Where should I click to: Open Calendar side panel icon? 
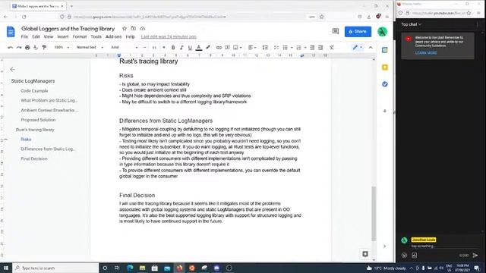(x=385, y=50)
